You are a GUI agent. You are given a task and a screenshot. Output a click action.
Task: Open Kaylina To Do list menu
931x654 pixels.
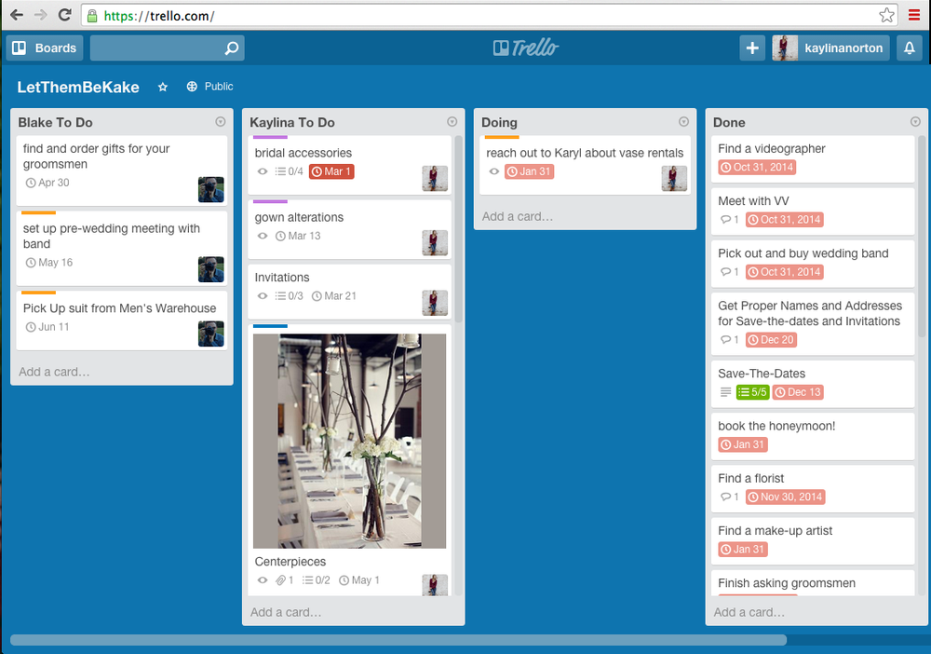tap(452, 122)
